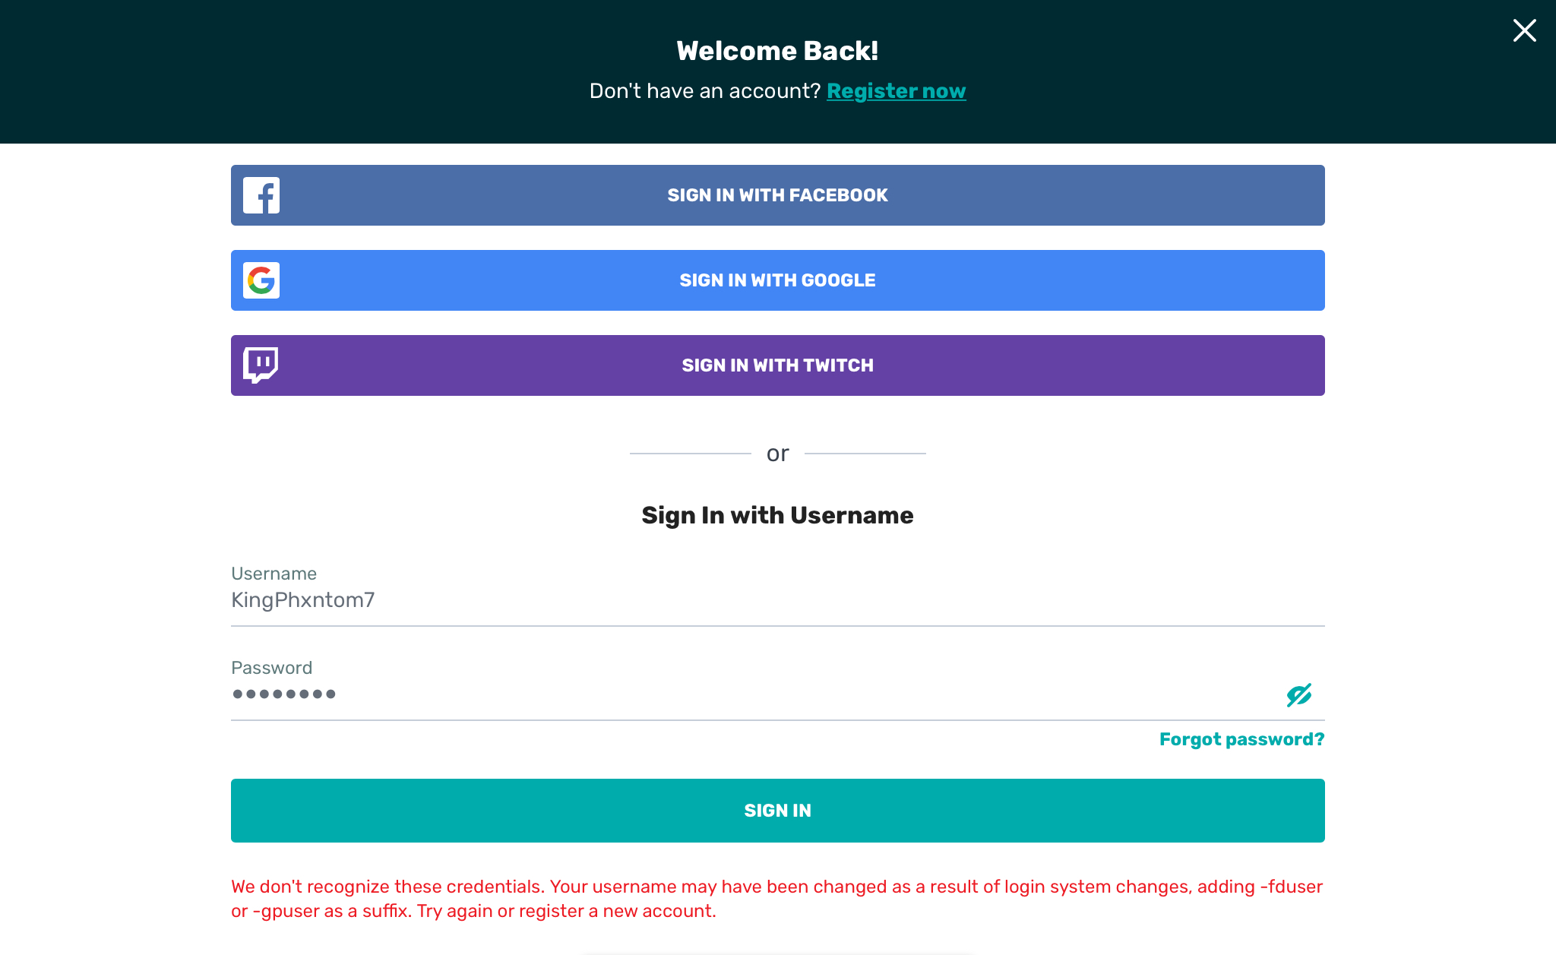Open the Register now link
This screenshot has height=955, width=1556.
coord(896,91)
